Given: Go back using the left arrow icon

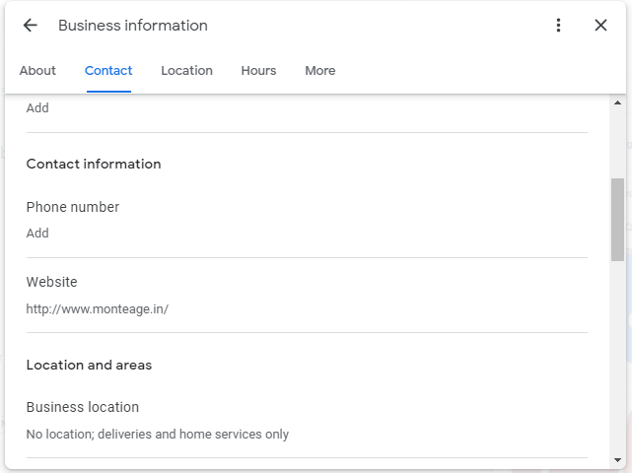Looking at the screenshot, I should coord(31,26).
